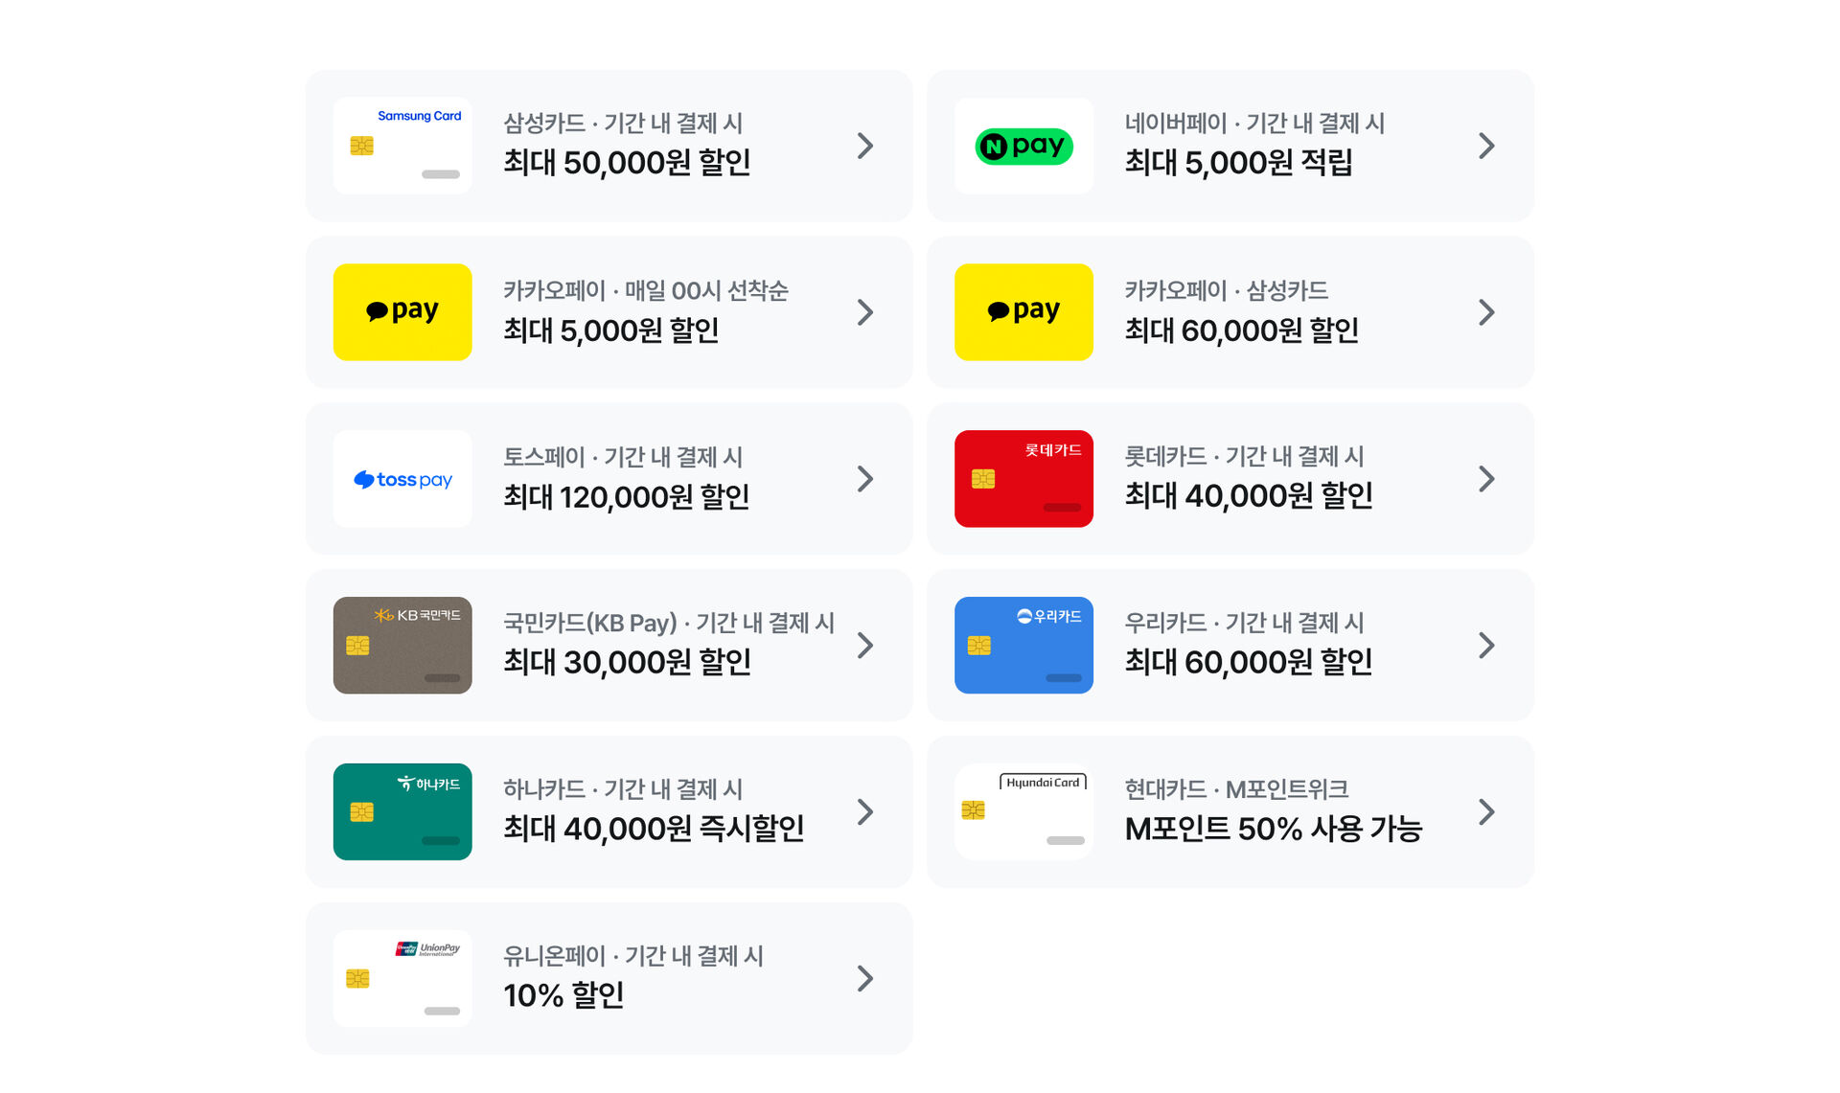Expand the Samsung Card 50,000원 discount details
Image resolution: width=1840 pixels, height=1093 pixels.
click(x=865, y=146)
